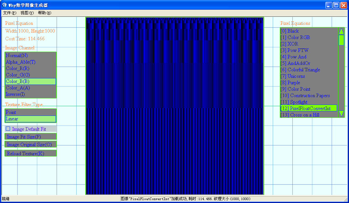Close the Why数学图像生成器 window
Viewport: 349px width, 203px height.
click(x=344, y=5)
